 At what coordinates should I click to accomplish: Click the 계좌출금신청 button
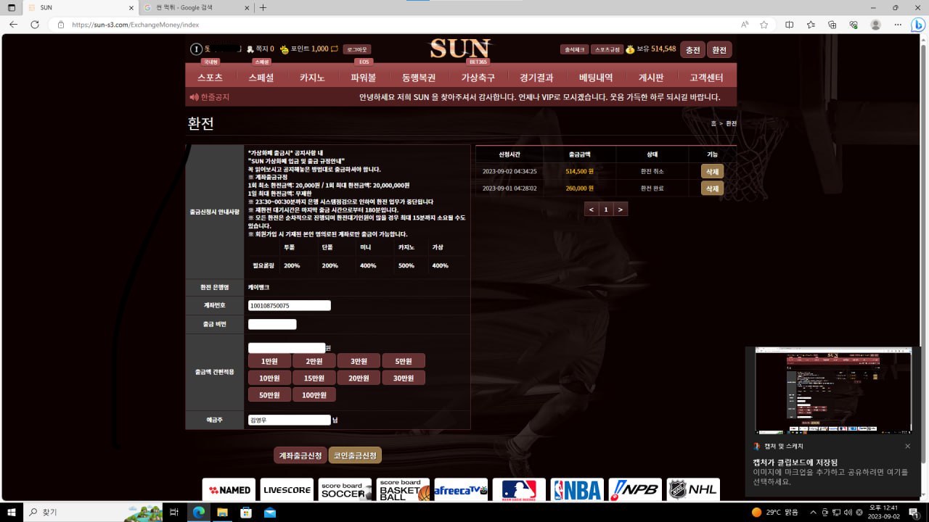[300, 455]
